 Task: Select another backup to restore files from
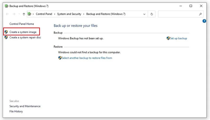pyautogui.click(x=87, y=58)
